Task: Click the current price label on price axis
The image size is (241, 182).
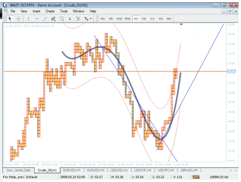Action: 231,71
